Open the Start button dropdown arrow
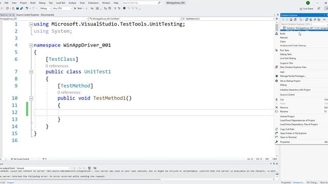Viewport: 328px width, 184px height. point(84,8)
